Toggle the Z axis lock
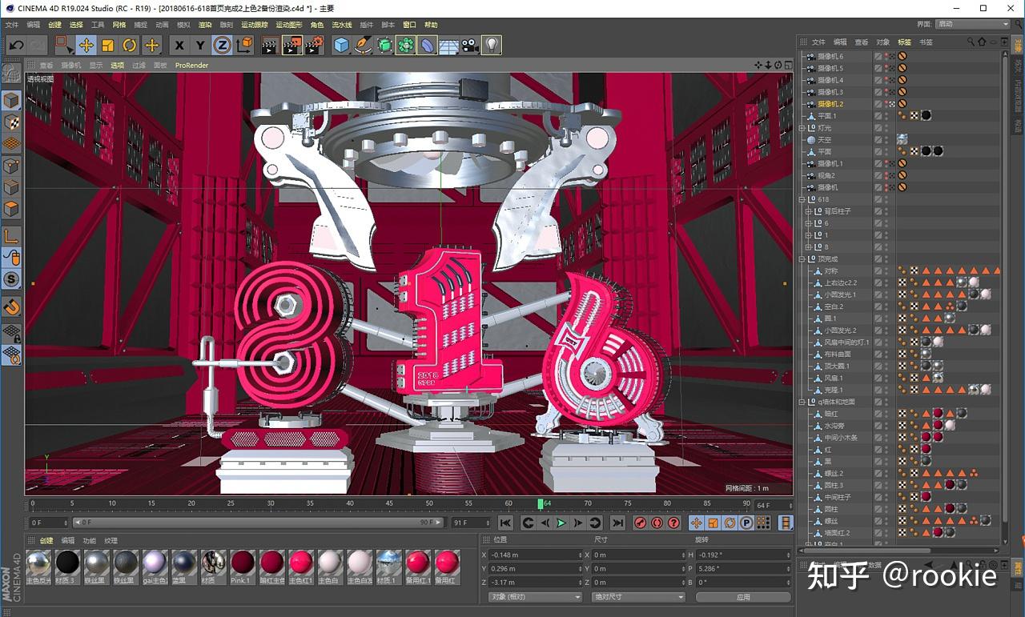The width and height of the screenshot is (1025, 617). [x=222, y=46]
